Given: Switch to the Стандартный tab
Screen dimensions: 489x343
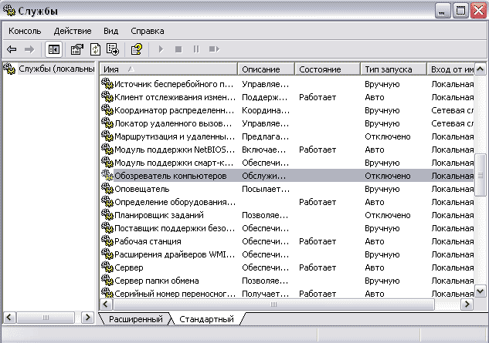Looking at the screenshot, I should coord(206,319).
